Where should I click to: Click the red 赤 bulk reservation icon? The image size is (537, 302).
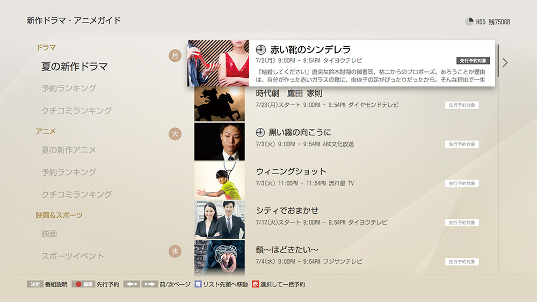(256, 284)
